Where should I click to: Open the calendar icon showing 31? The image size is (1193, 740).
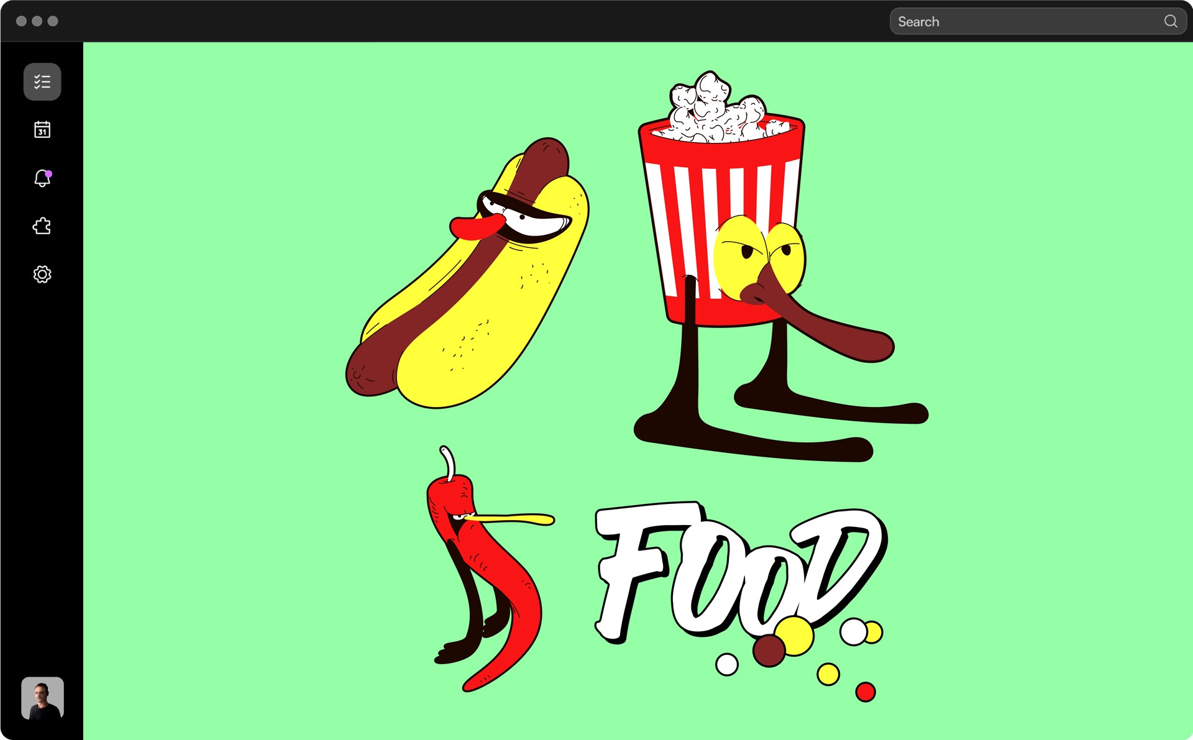(42, 129)
